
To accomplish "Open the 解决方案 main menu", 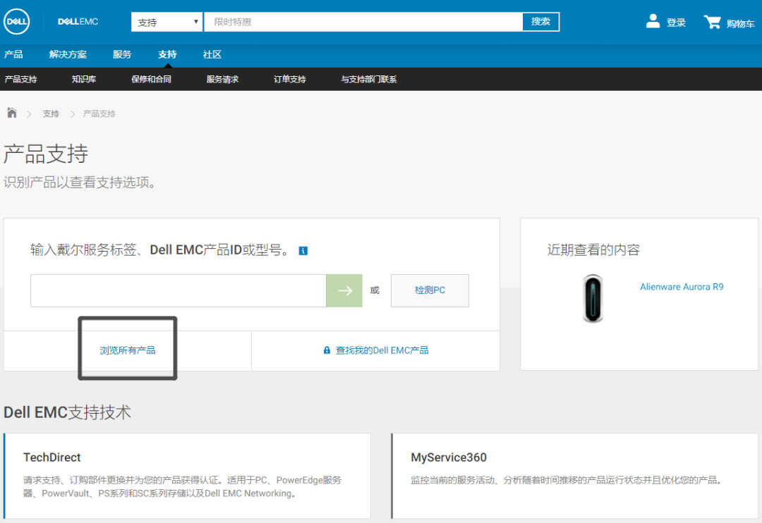I will [x=68, y=54].
